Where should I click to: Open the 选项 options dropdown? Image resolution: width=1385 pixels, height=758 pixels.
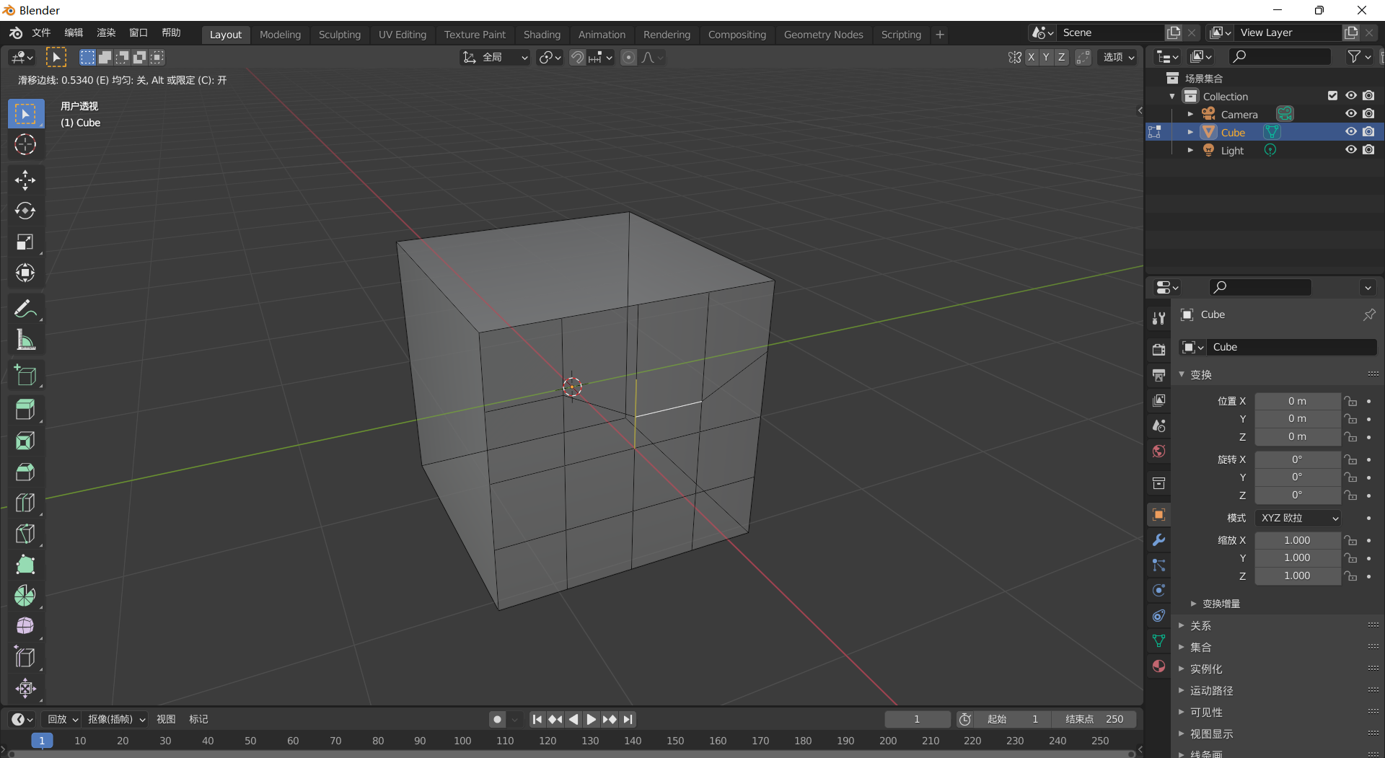pyautogui.click(x=1117, y=58)
